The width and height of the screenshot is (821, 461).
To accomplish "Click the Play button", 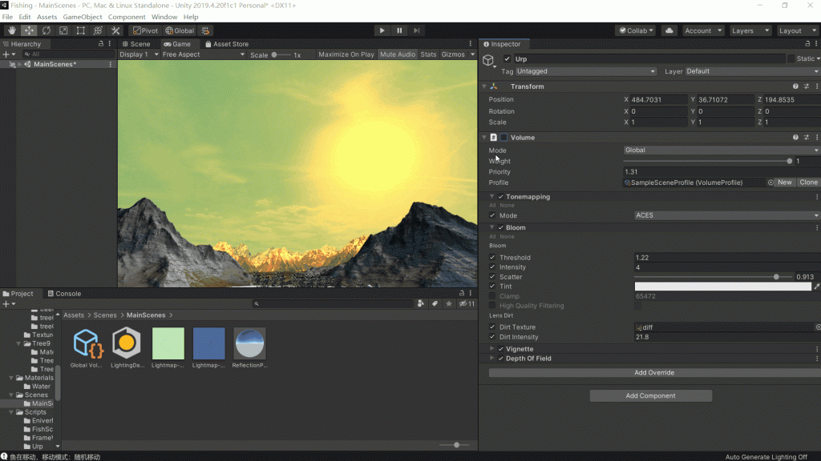I will 382,30.
